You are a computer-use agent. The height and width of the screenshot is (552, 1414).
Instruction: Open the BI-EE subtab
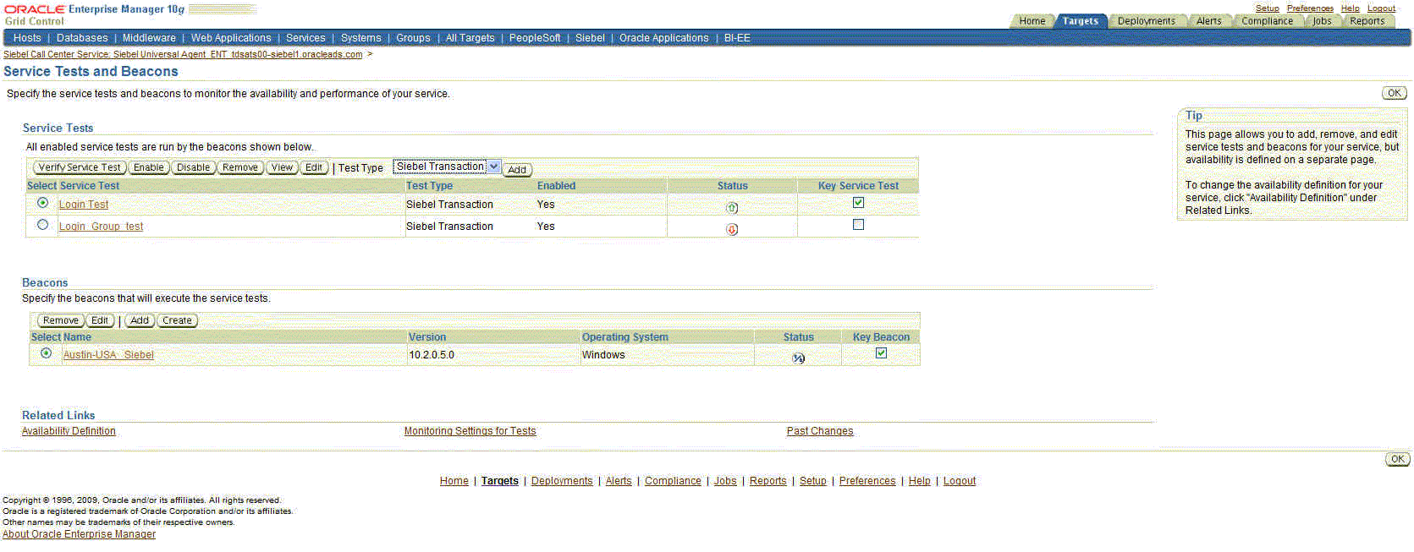point(737,38)
